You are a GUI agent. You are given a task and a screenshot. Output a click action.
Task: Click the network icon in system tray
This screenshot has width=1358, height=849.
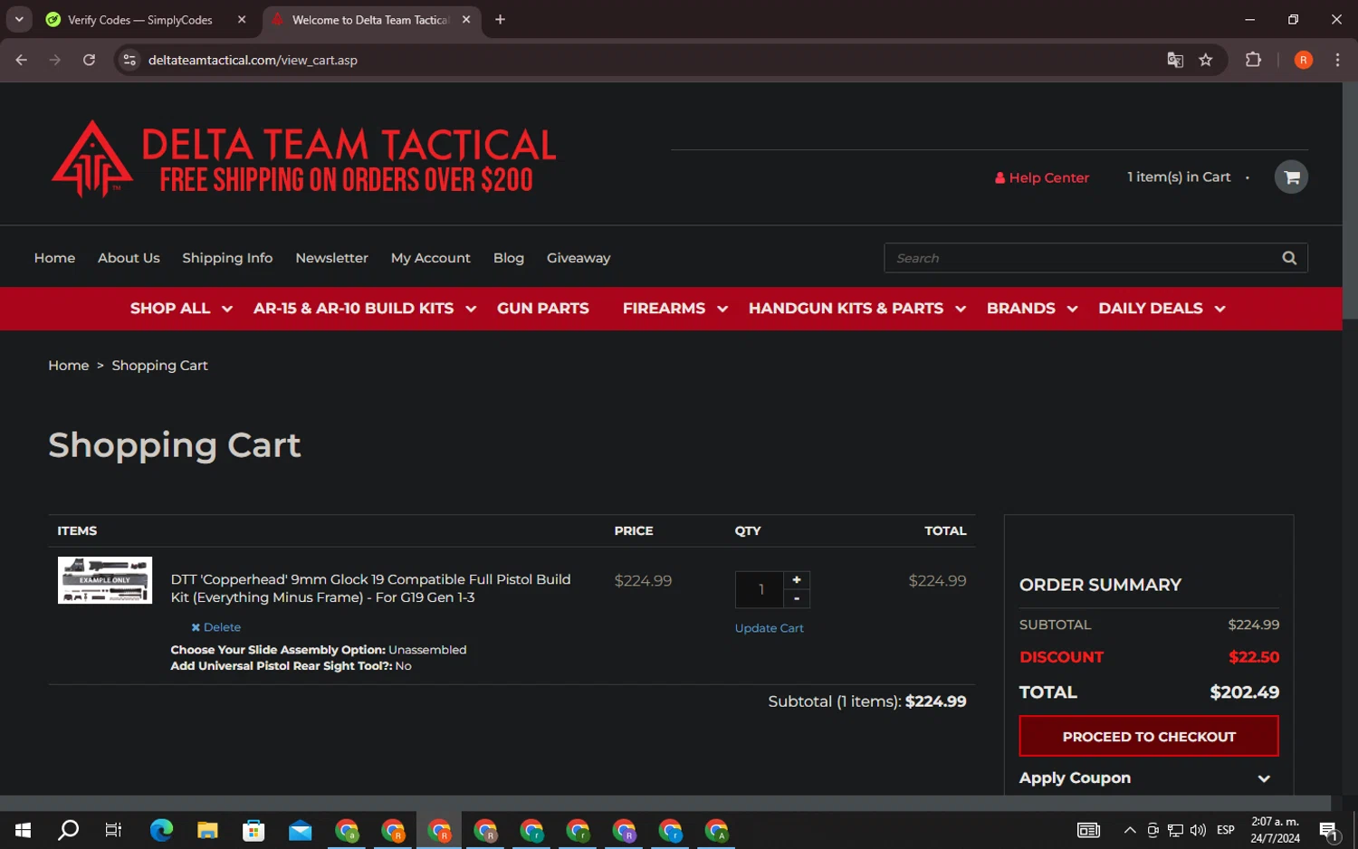(x=1175, y=830)
